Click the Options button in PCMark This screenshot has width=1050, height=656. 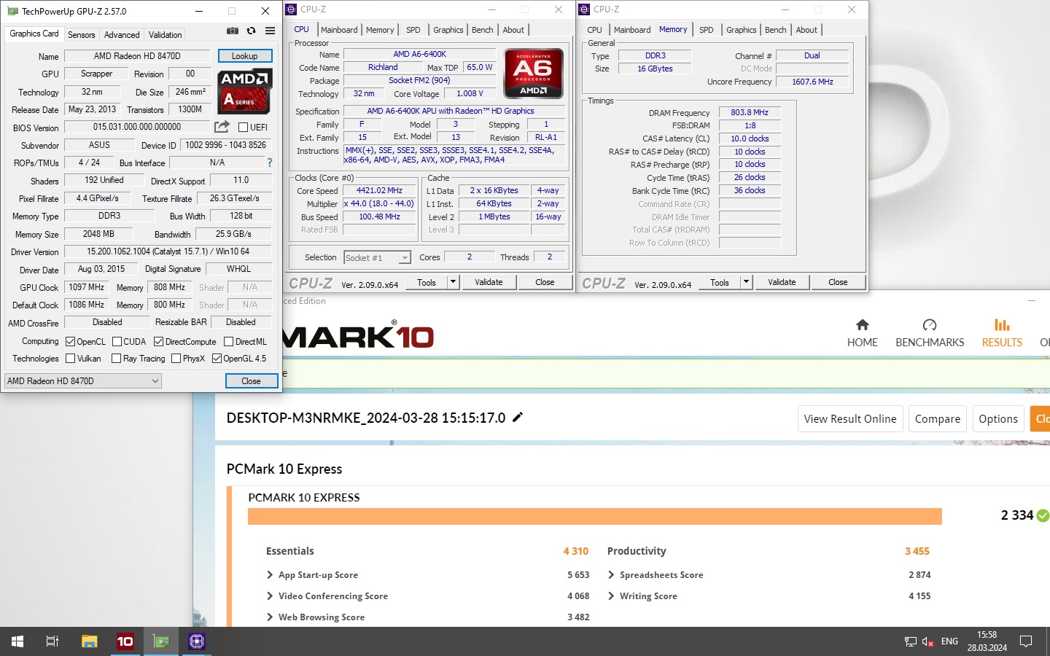tap(998, 418)
